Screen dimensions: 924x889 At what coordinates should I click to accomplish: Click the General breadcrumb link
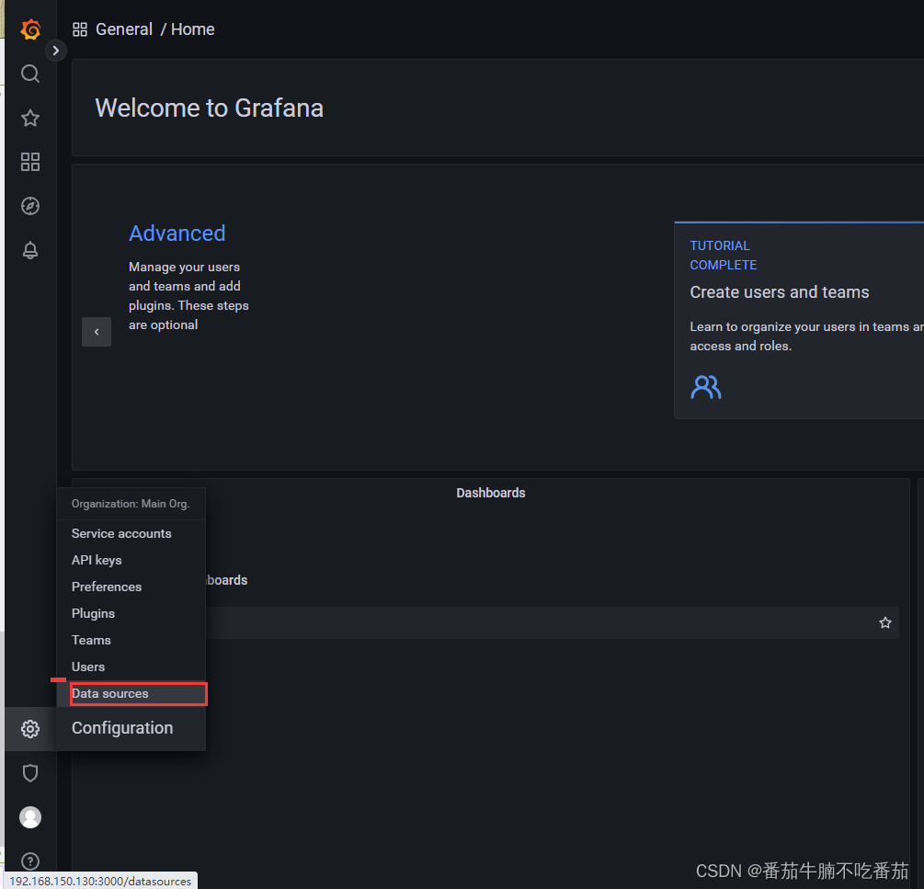(x=124, y=29)
